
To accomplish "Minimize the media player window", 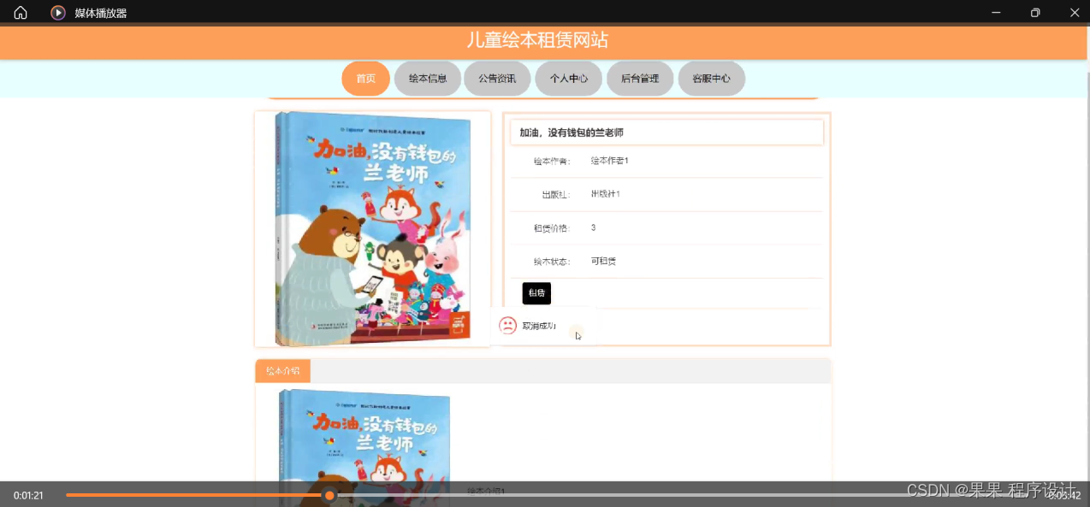I will coord(996,13).
